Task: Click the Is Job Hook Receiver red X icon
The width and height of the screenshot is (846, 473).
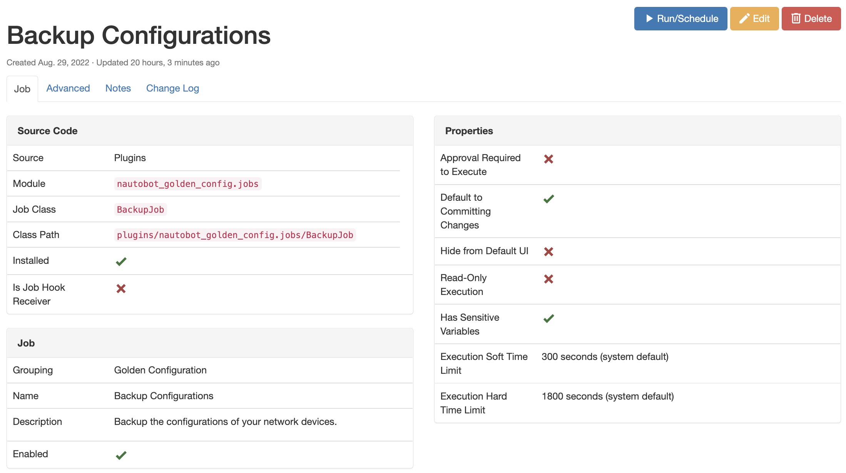Action: coord(121,288)
